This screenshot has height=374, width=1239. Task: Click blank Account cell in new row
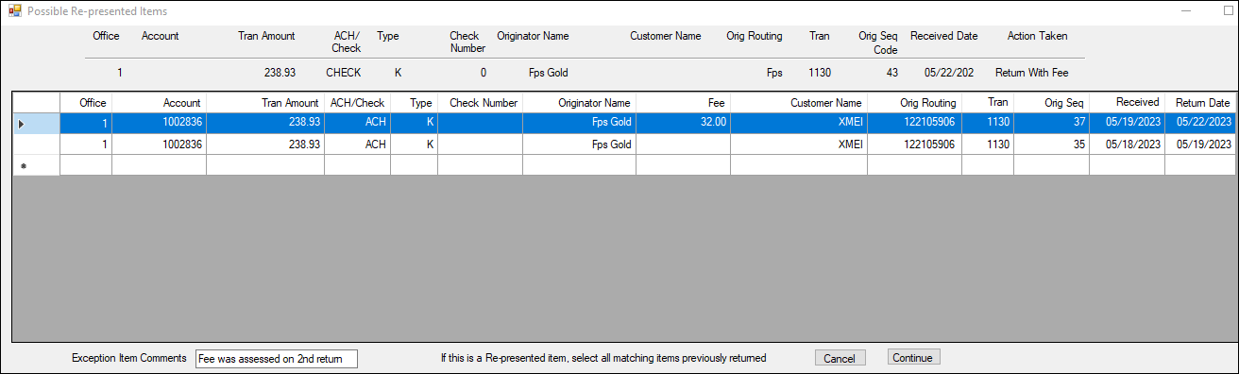pos(159,165)
